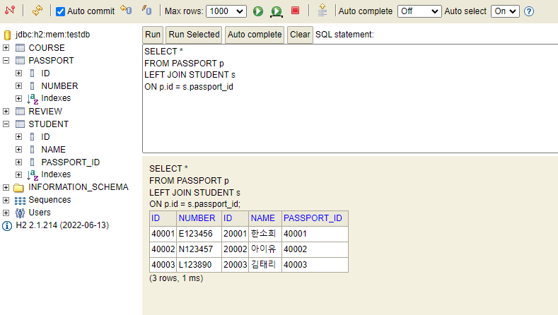558x315 pixels.
Task: Expand the NAME column node
Action: pos(19,150)
